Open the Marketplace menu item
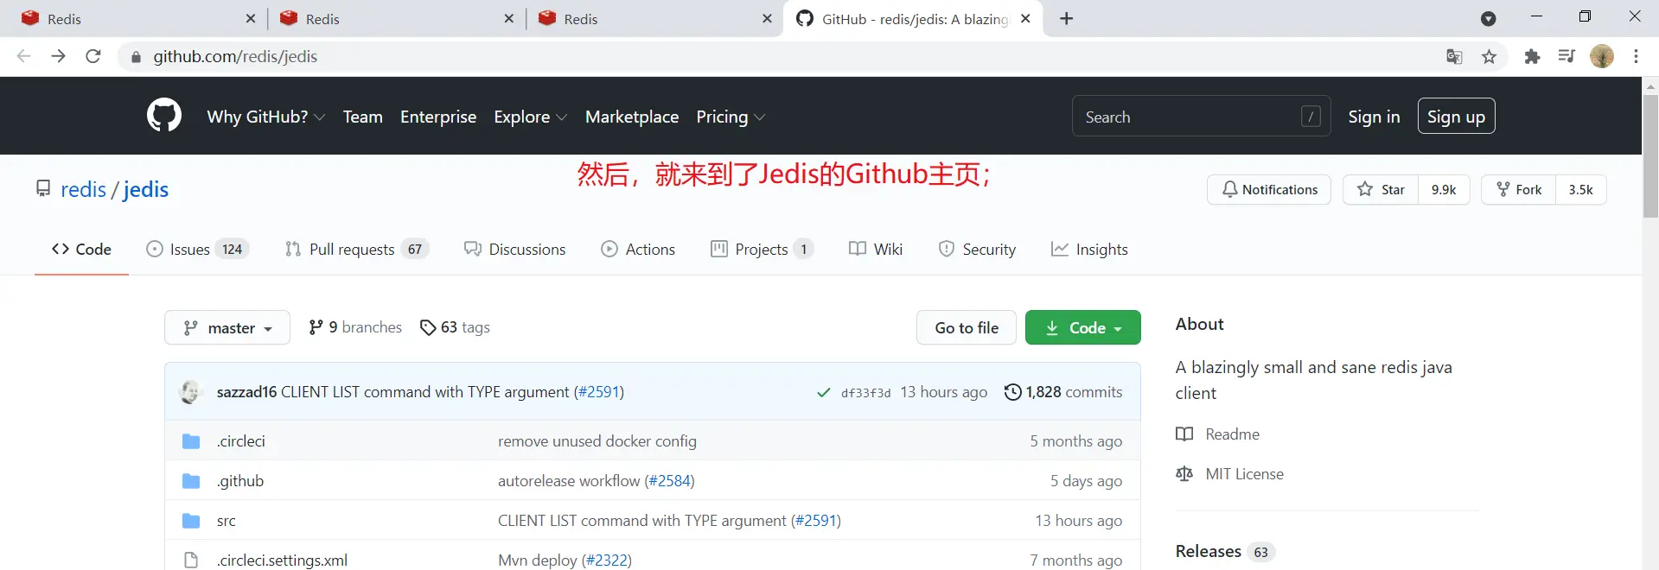The width and height of the screenshot is (1659, 570). coord(632,117)
